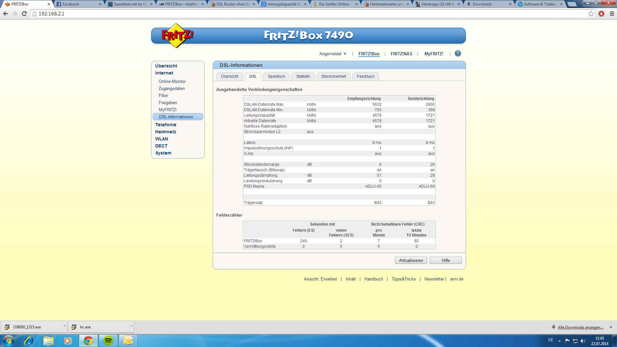The height and width of the screenshot is (347, 617).
Task: Click the blue help question mark icon
Action: tap(458, 54)
